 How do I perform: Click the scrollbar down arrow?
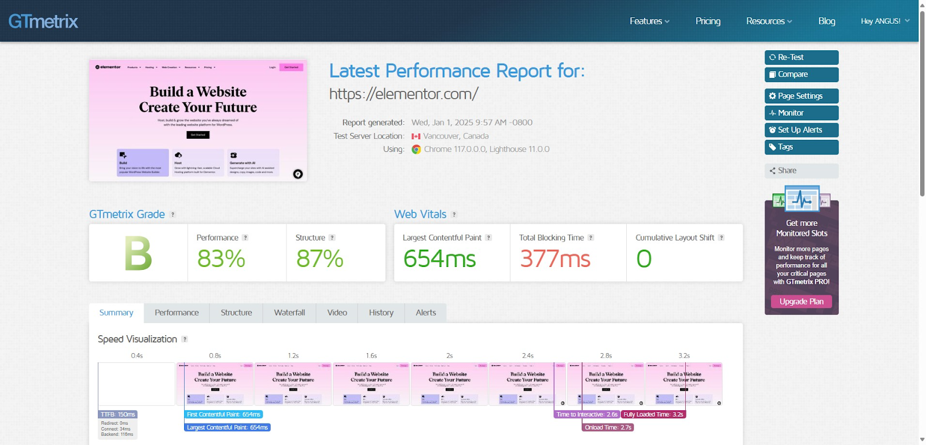922,440
